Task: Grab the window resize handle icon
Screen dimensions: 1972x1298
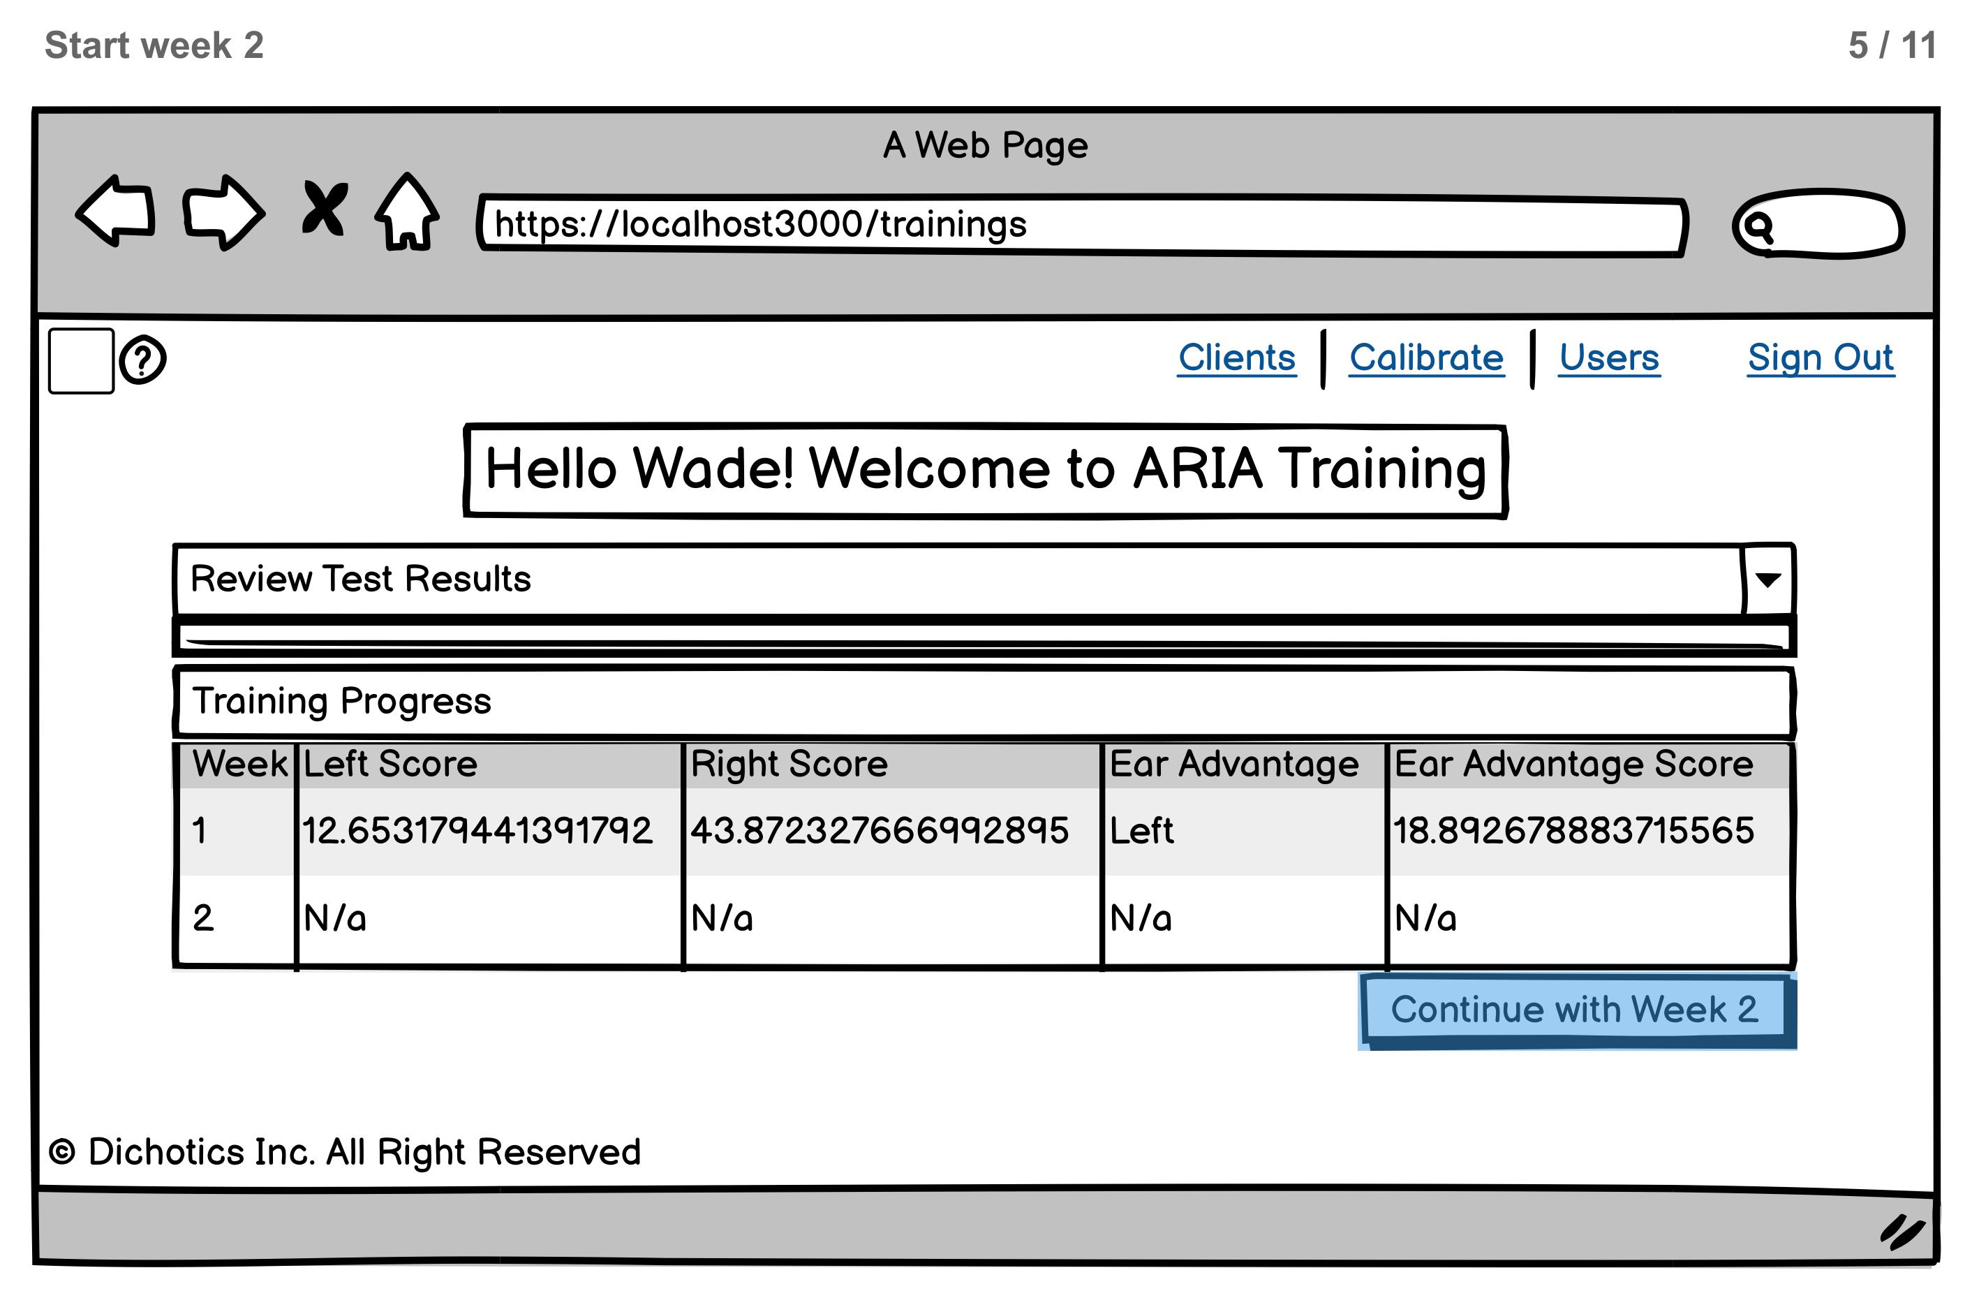Action: click(1901, 1231)
